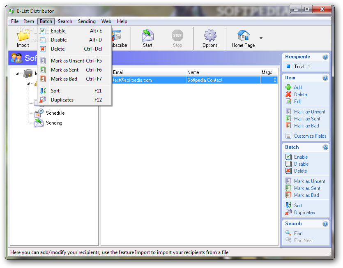Collapse the top tree node with briefcase
Image resolution: width=343 pixels, height=268 pixels.
[17, 74]
